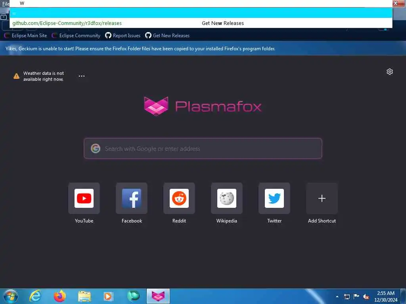Image resolution: width=406 pixels, height=304 pixels.
Task: Open the Eclipse Main Site bookmark
Action: click(26, 35)
